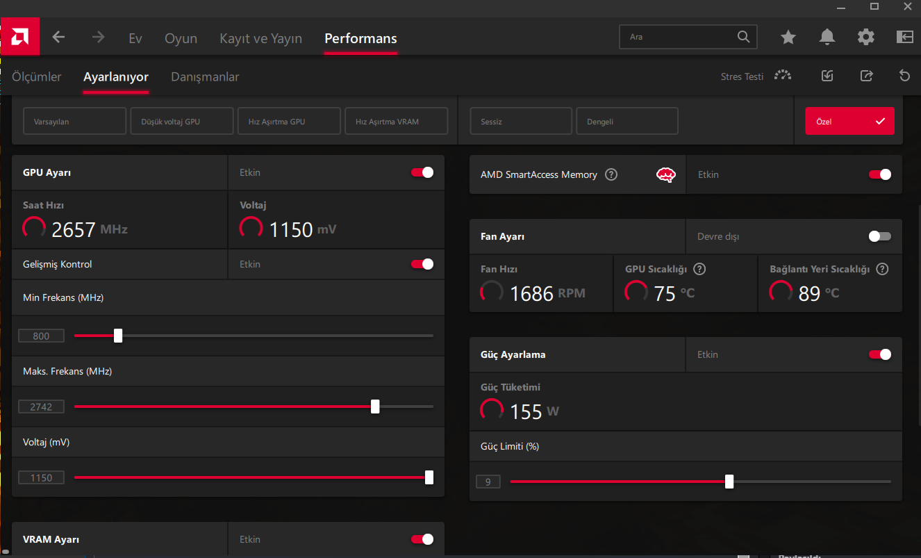The image size is (921, 558).
Task: Click the 1150 mV voltage reading
Action: pos(303,229)
